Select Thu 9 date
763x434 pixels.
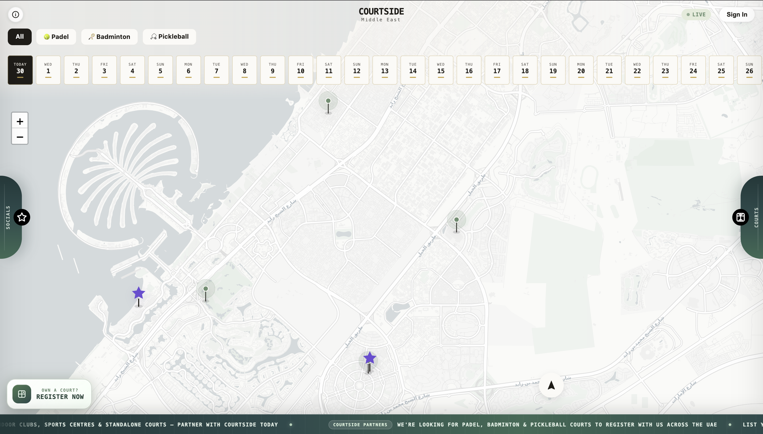tap(272, 70)
